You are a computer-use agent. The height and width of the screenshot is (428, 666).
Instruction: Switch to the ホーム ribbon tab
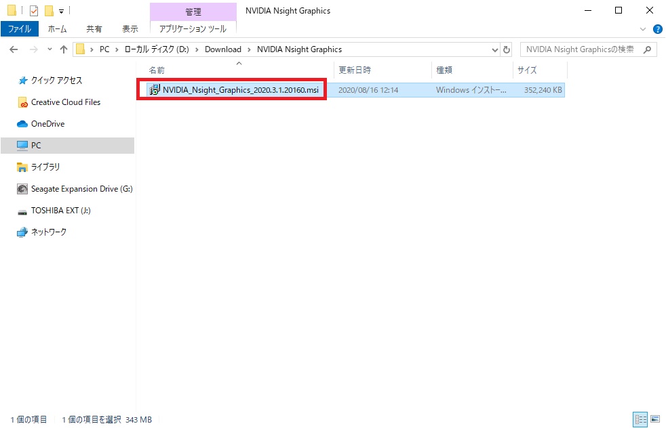(57, 29)
